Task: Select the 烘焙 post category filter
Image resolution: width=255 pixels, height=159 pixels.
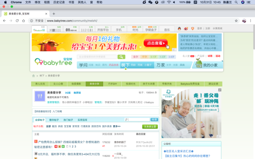Action: pos(60,126)
